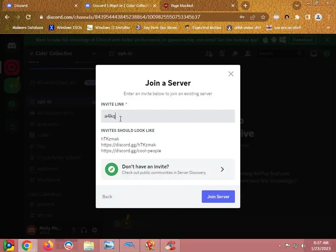Reload the current page
The width and height of the screenshot is (336, 252).
pos(28,17)
